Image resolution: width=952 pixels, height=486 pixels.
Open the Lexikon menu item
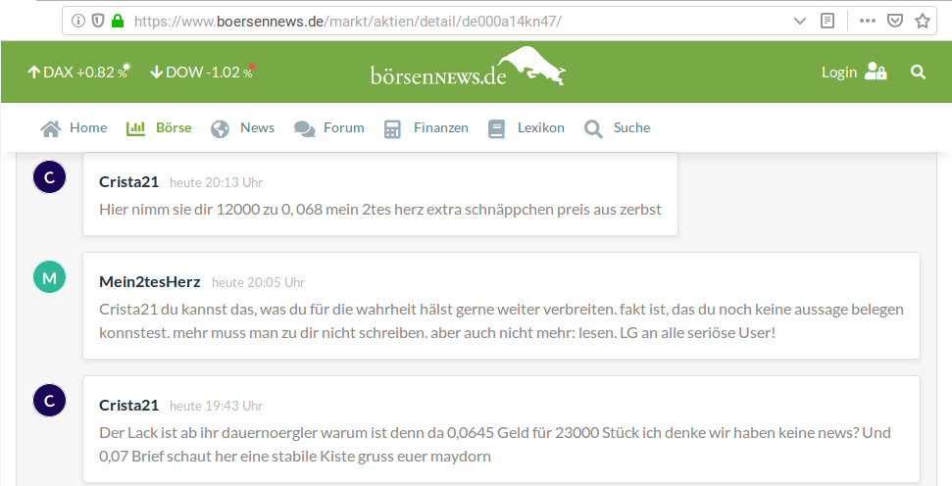tap(541, 127)
